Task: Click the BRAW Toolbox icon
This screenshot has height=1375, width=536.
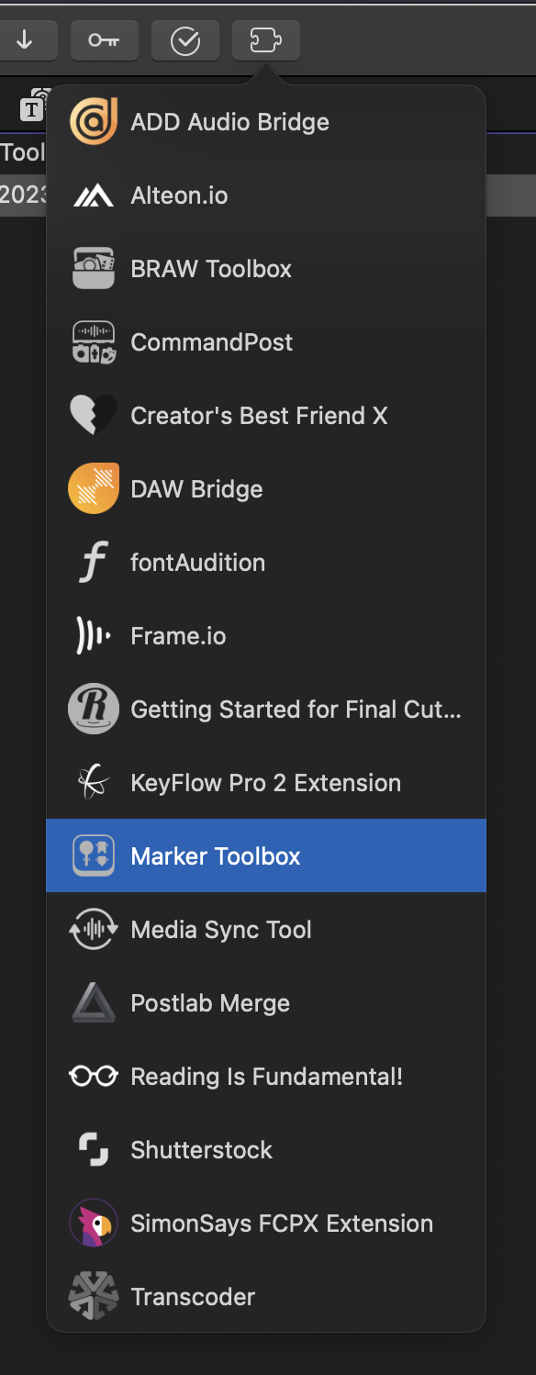Action: 94,269
